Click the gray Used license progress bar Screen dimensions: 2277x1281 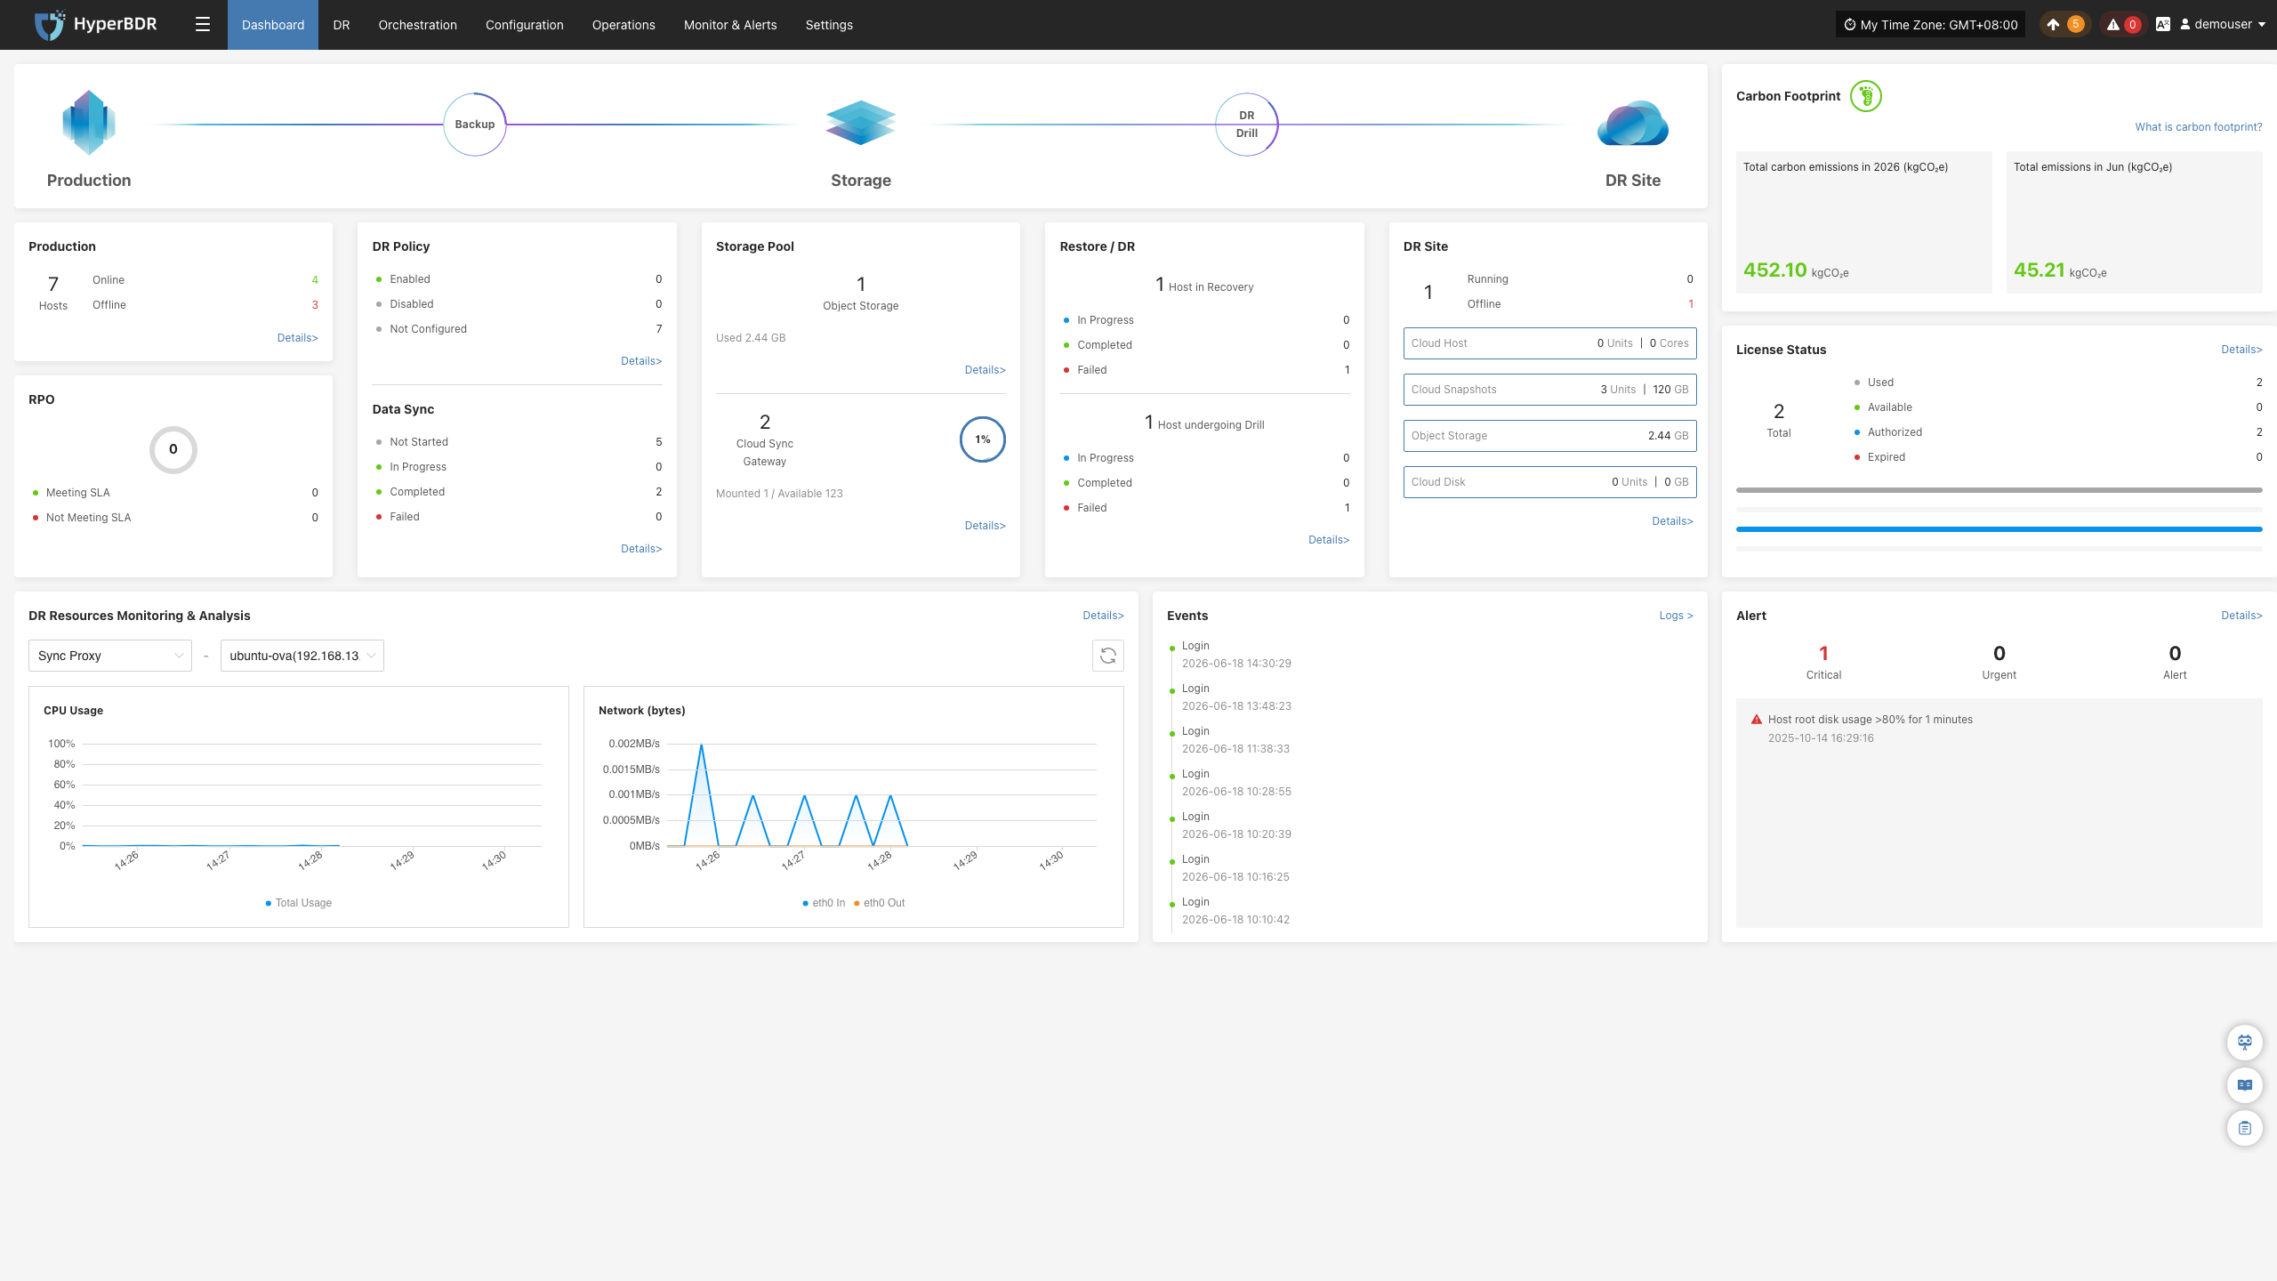tap(1999, 490)
